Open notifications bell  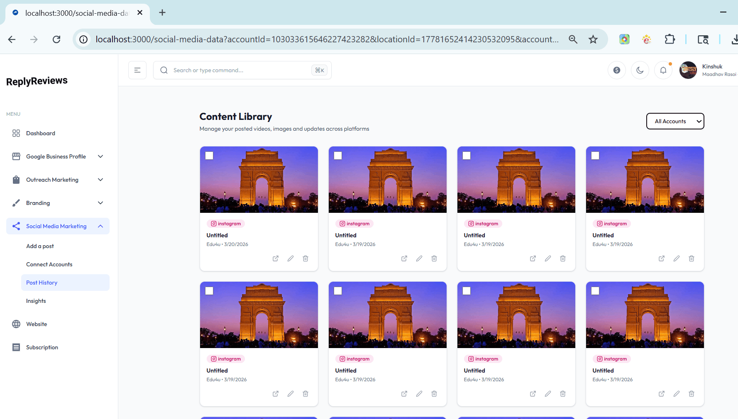[663, 70]
